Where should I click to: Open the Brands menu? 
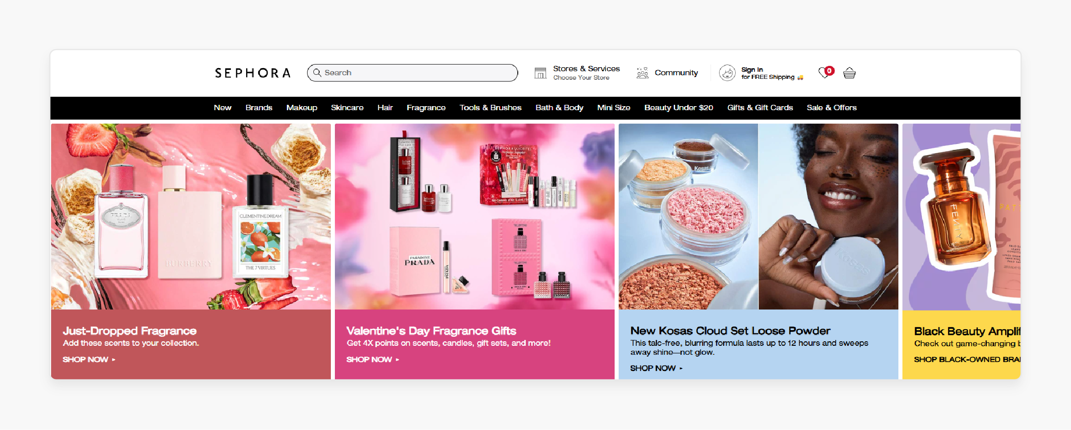coord(259,107)
